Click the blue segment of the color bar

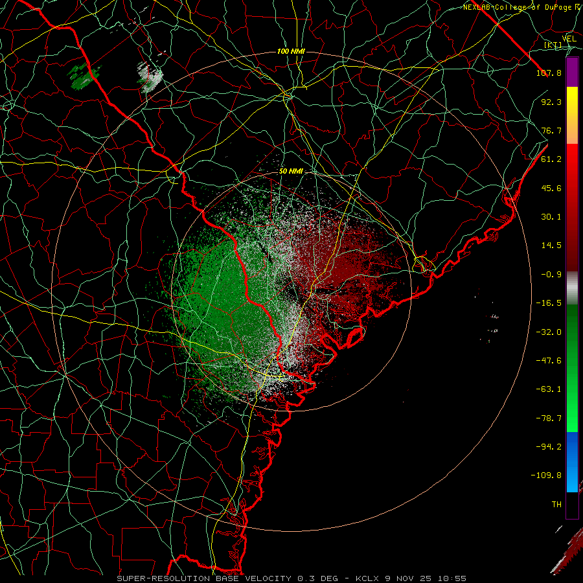[x=572, y=462]
